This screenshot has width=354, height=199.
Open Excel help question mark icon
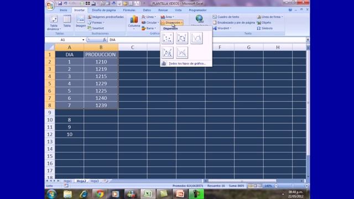point(290,10)
